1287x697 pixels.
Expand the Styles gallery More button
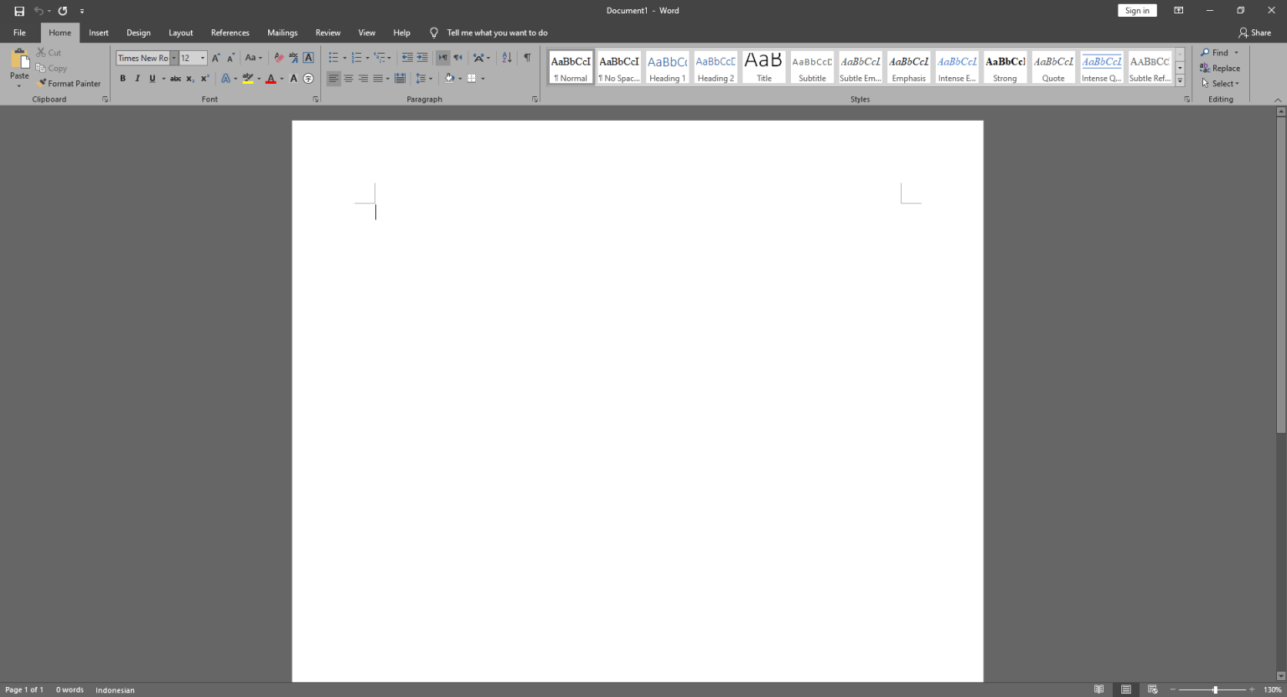(1180, 81)
